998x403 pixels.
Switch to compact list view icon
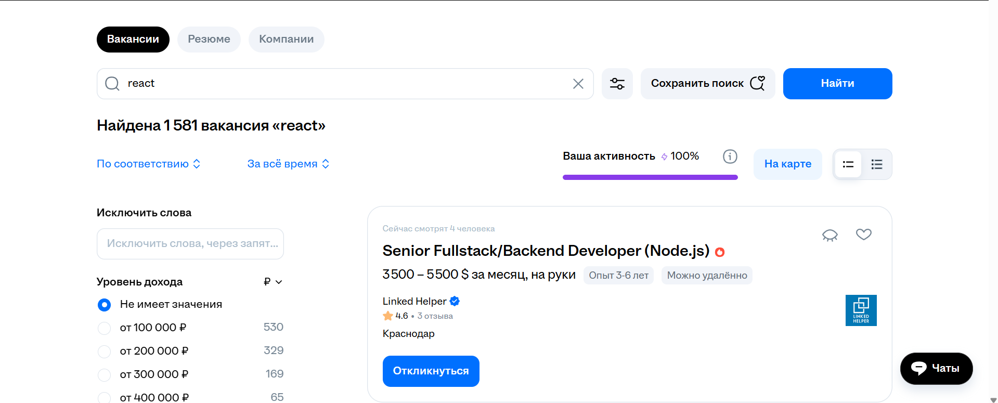tap(848, 164)
